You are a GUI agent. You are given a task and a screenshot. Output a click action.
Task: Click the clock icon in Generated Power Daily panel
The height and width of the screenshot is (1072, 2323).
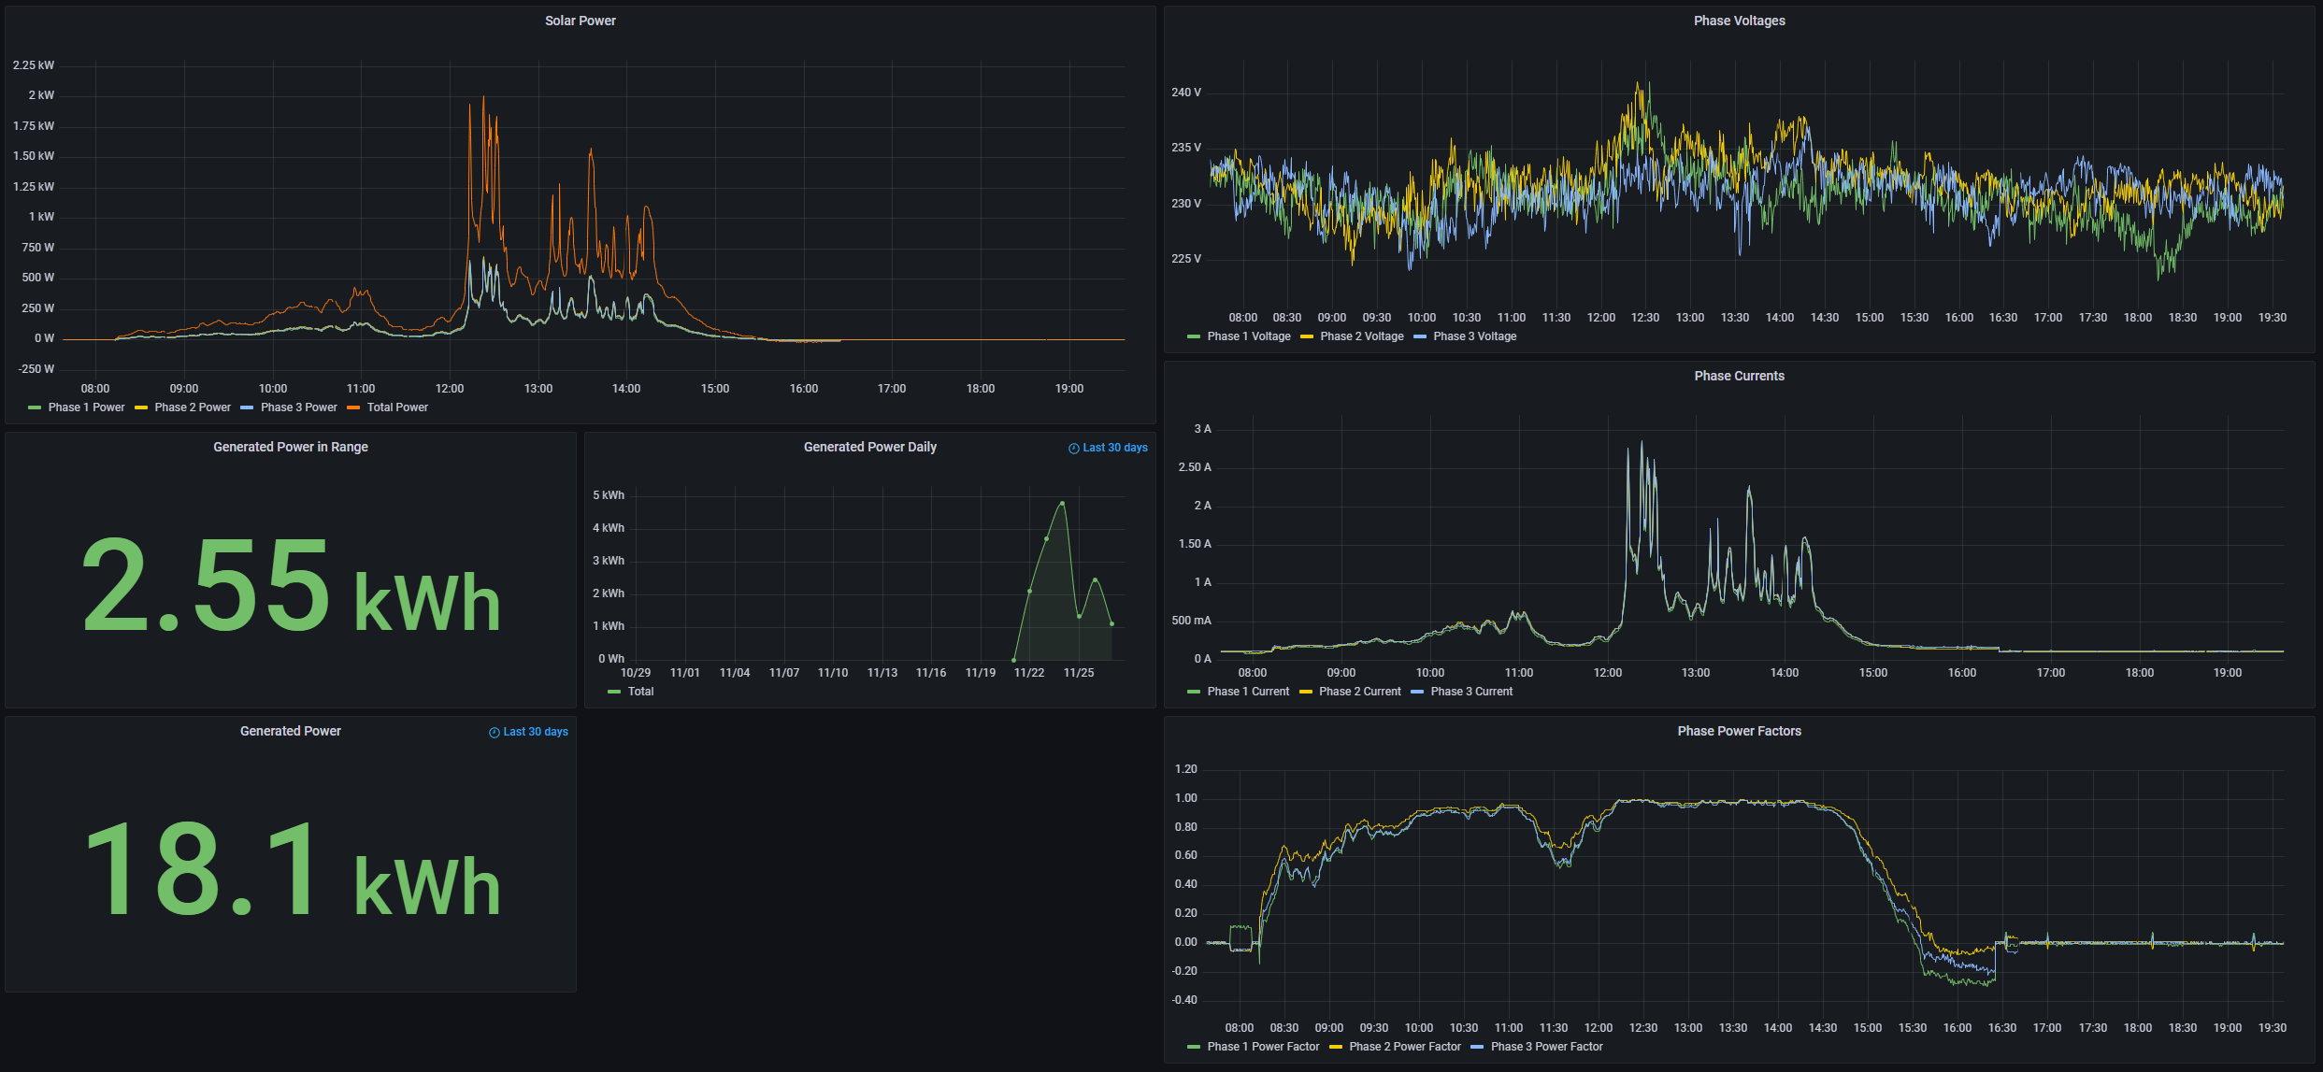click(x=1074, y=449)
